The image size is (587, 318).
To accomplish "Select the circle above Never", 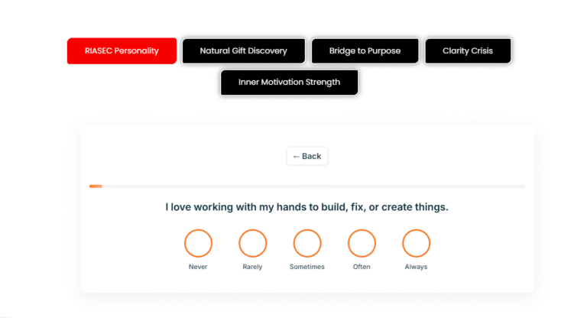I will 198,243.
